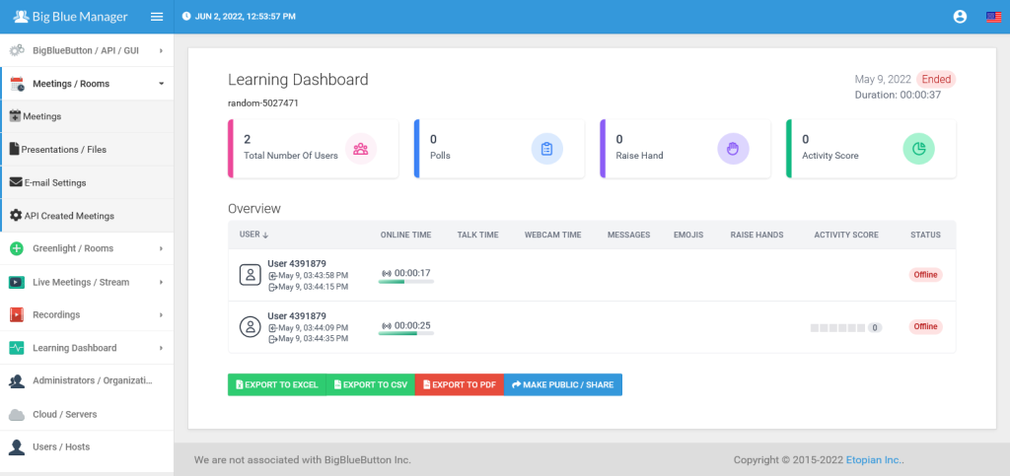Click the BigBlueButton / API / GUI gears icon
The height and width of the screenshot is (476, 1010).
tap(17, 50)
